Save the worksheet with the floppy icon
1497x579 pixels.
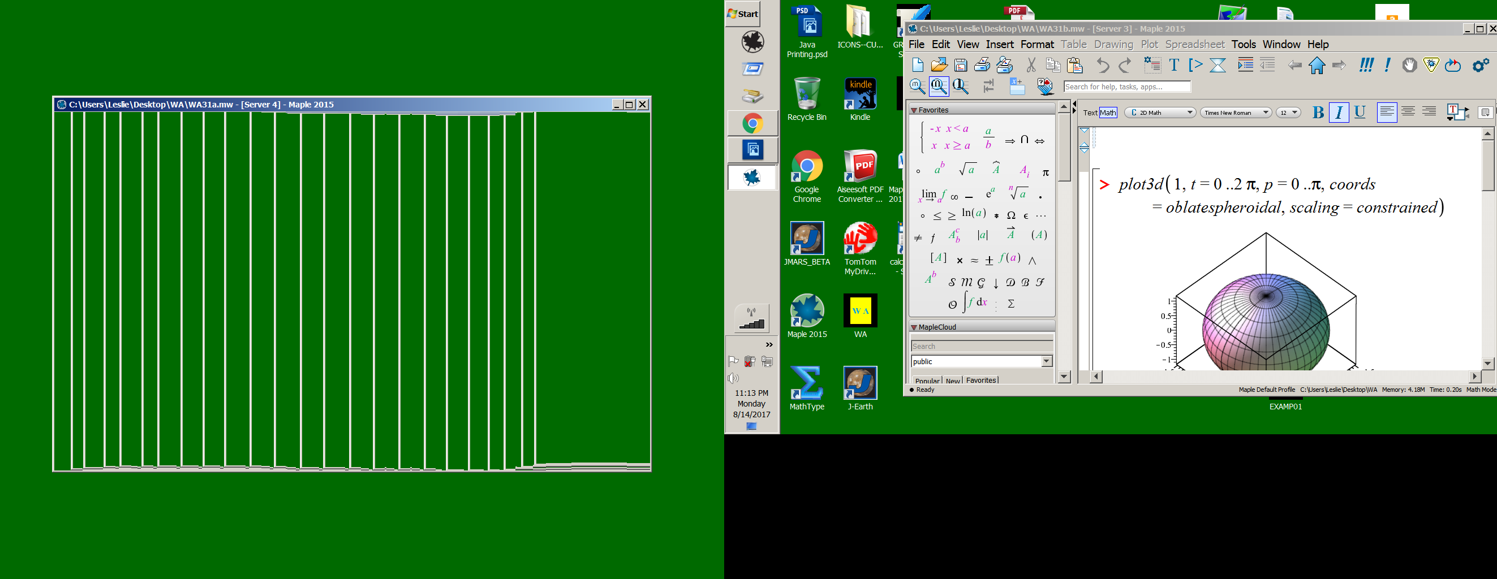[x=961, y=66]
